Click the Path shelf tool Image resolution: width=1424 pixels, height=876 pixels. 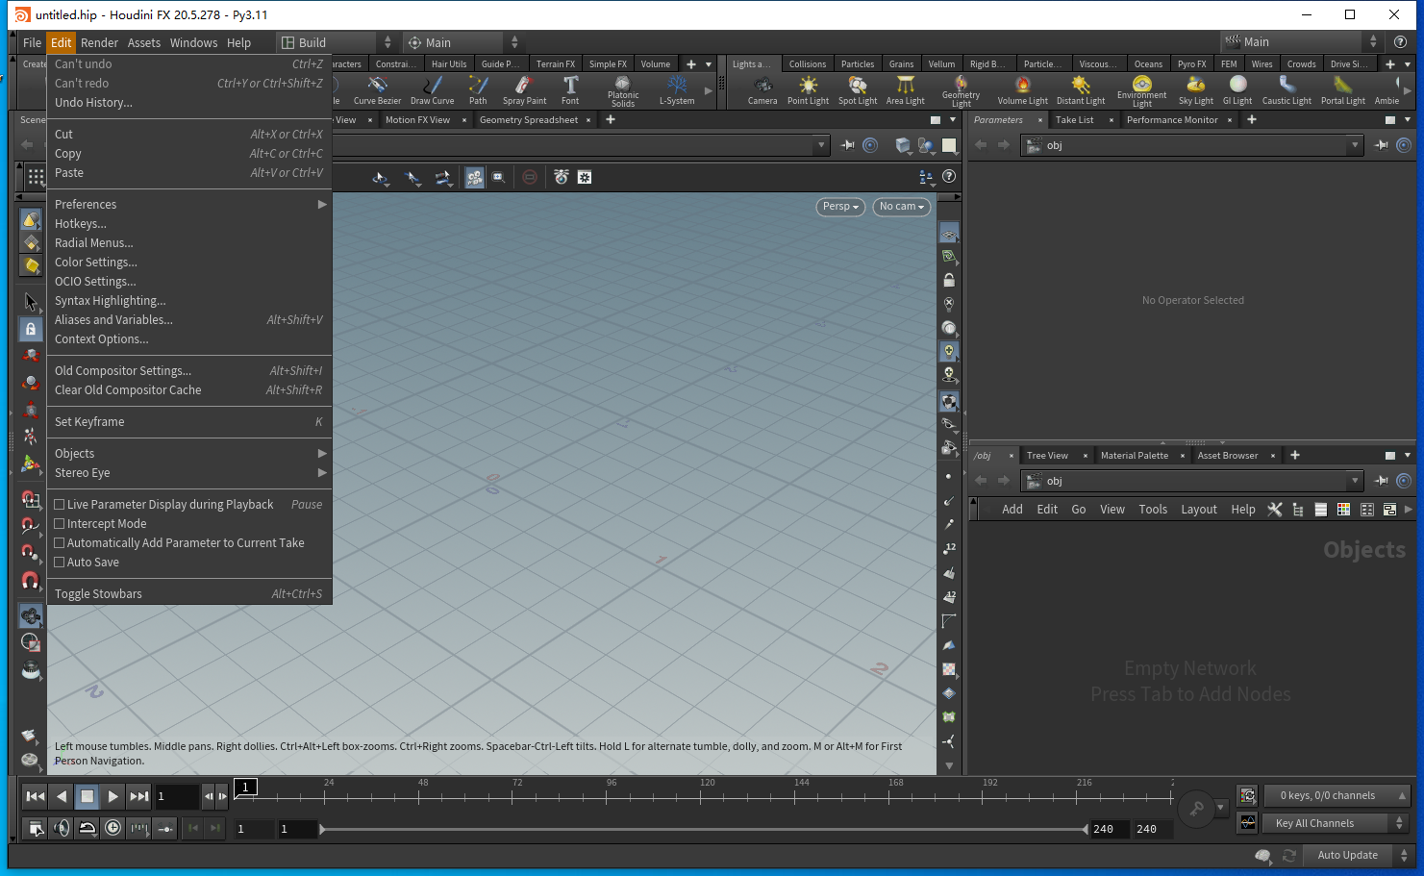[478, 90]
